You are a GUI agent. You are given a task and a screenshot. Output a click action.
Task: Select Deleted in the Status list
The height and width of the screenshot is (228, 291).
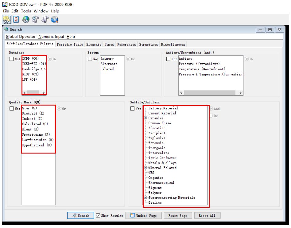(107, 69)
